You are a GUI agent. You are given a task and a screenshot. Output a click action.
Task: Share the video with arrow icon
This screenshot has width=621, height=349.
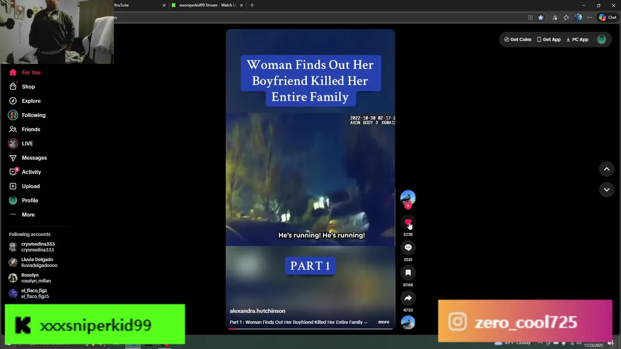click(408, 298)
